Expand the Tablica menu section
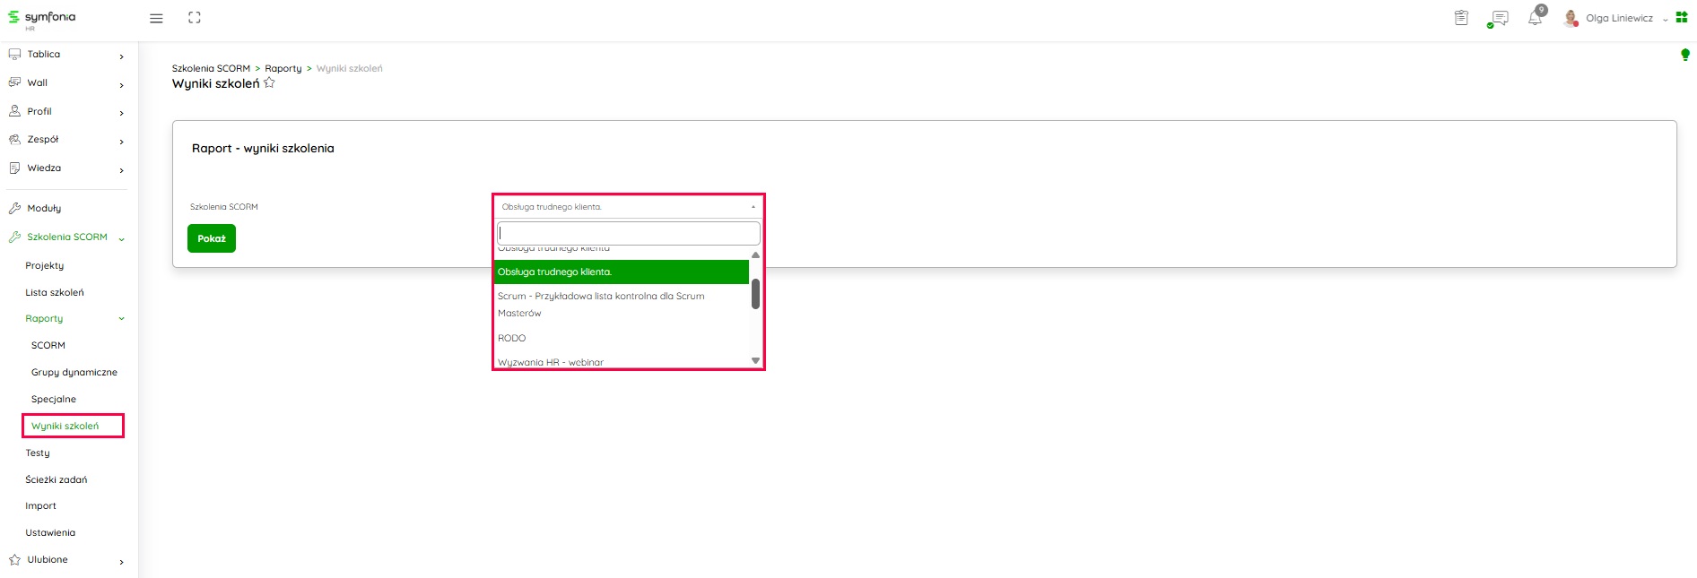Viewport: 1697px width, 578px height. (67, 55)
